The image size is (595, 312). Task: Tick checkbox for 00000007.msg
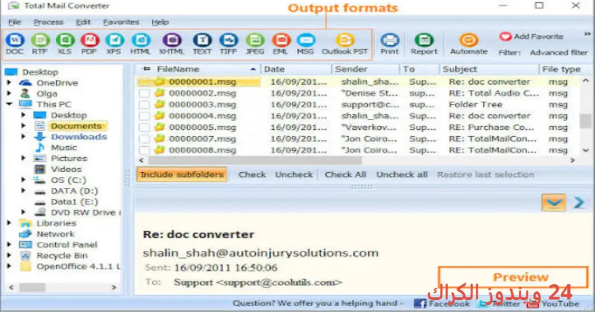(144, 139)
